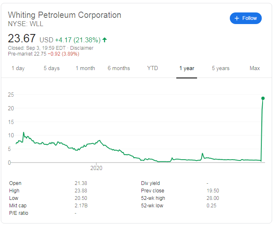Select the Max range tab

pos(255,68)
